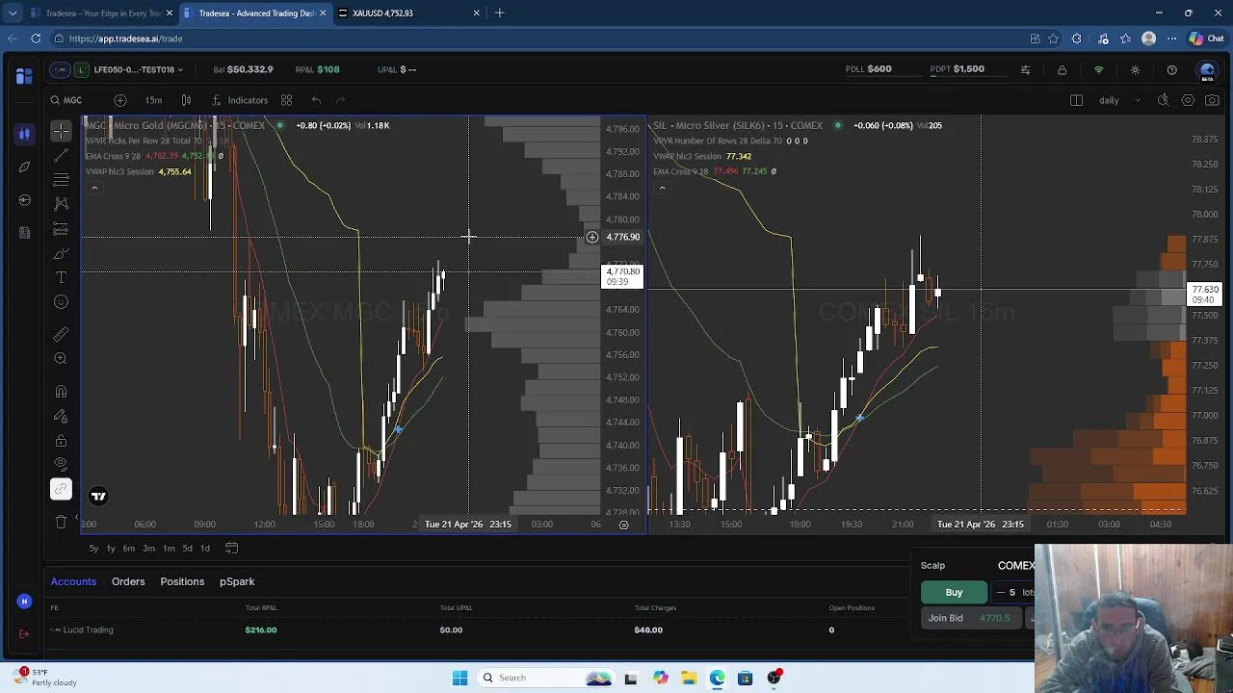Open the emoji icons tool
The image size is (1233, 693).
(x=61, y=302)
